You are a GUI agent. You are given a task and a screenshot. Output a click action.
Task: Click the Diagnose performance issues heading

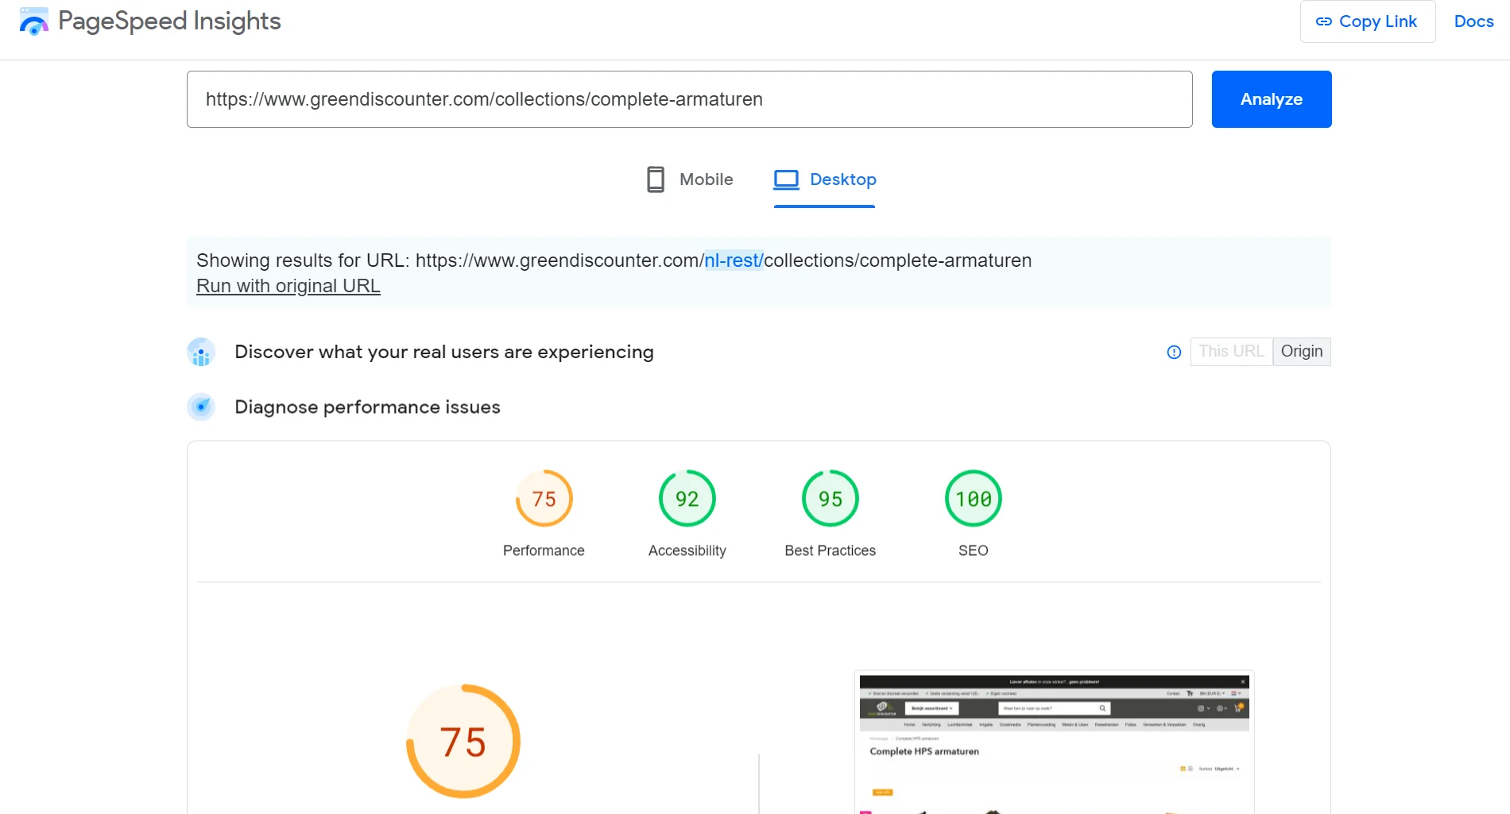[367, 407]
